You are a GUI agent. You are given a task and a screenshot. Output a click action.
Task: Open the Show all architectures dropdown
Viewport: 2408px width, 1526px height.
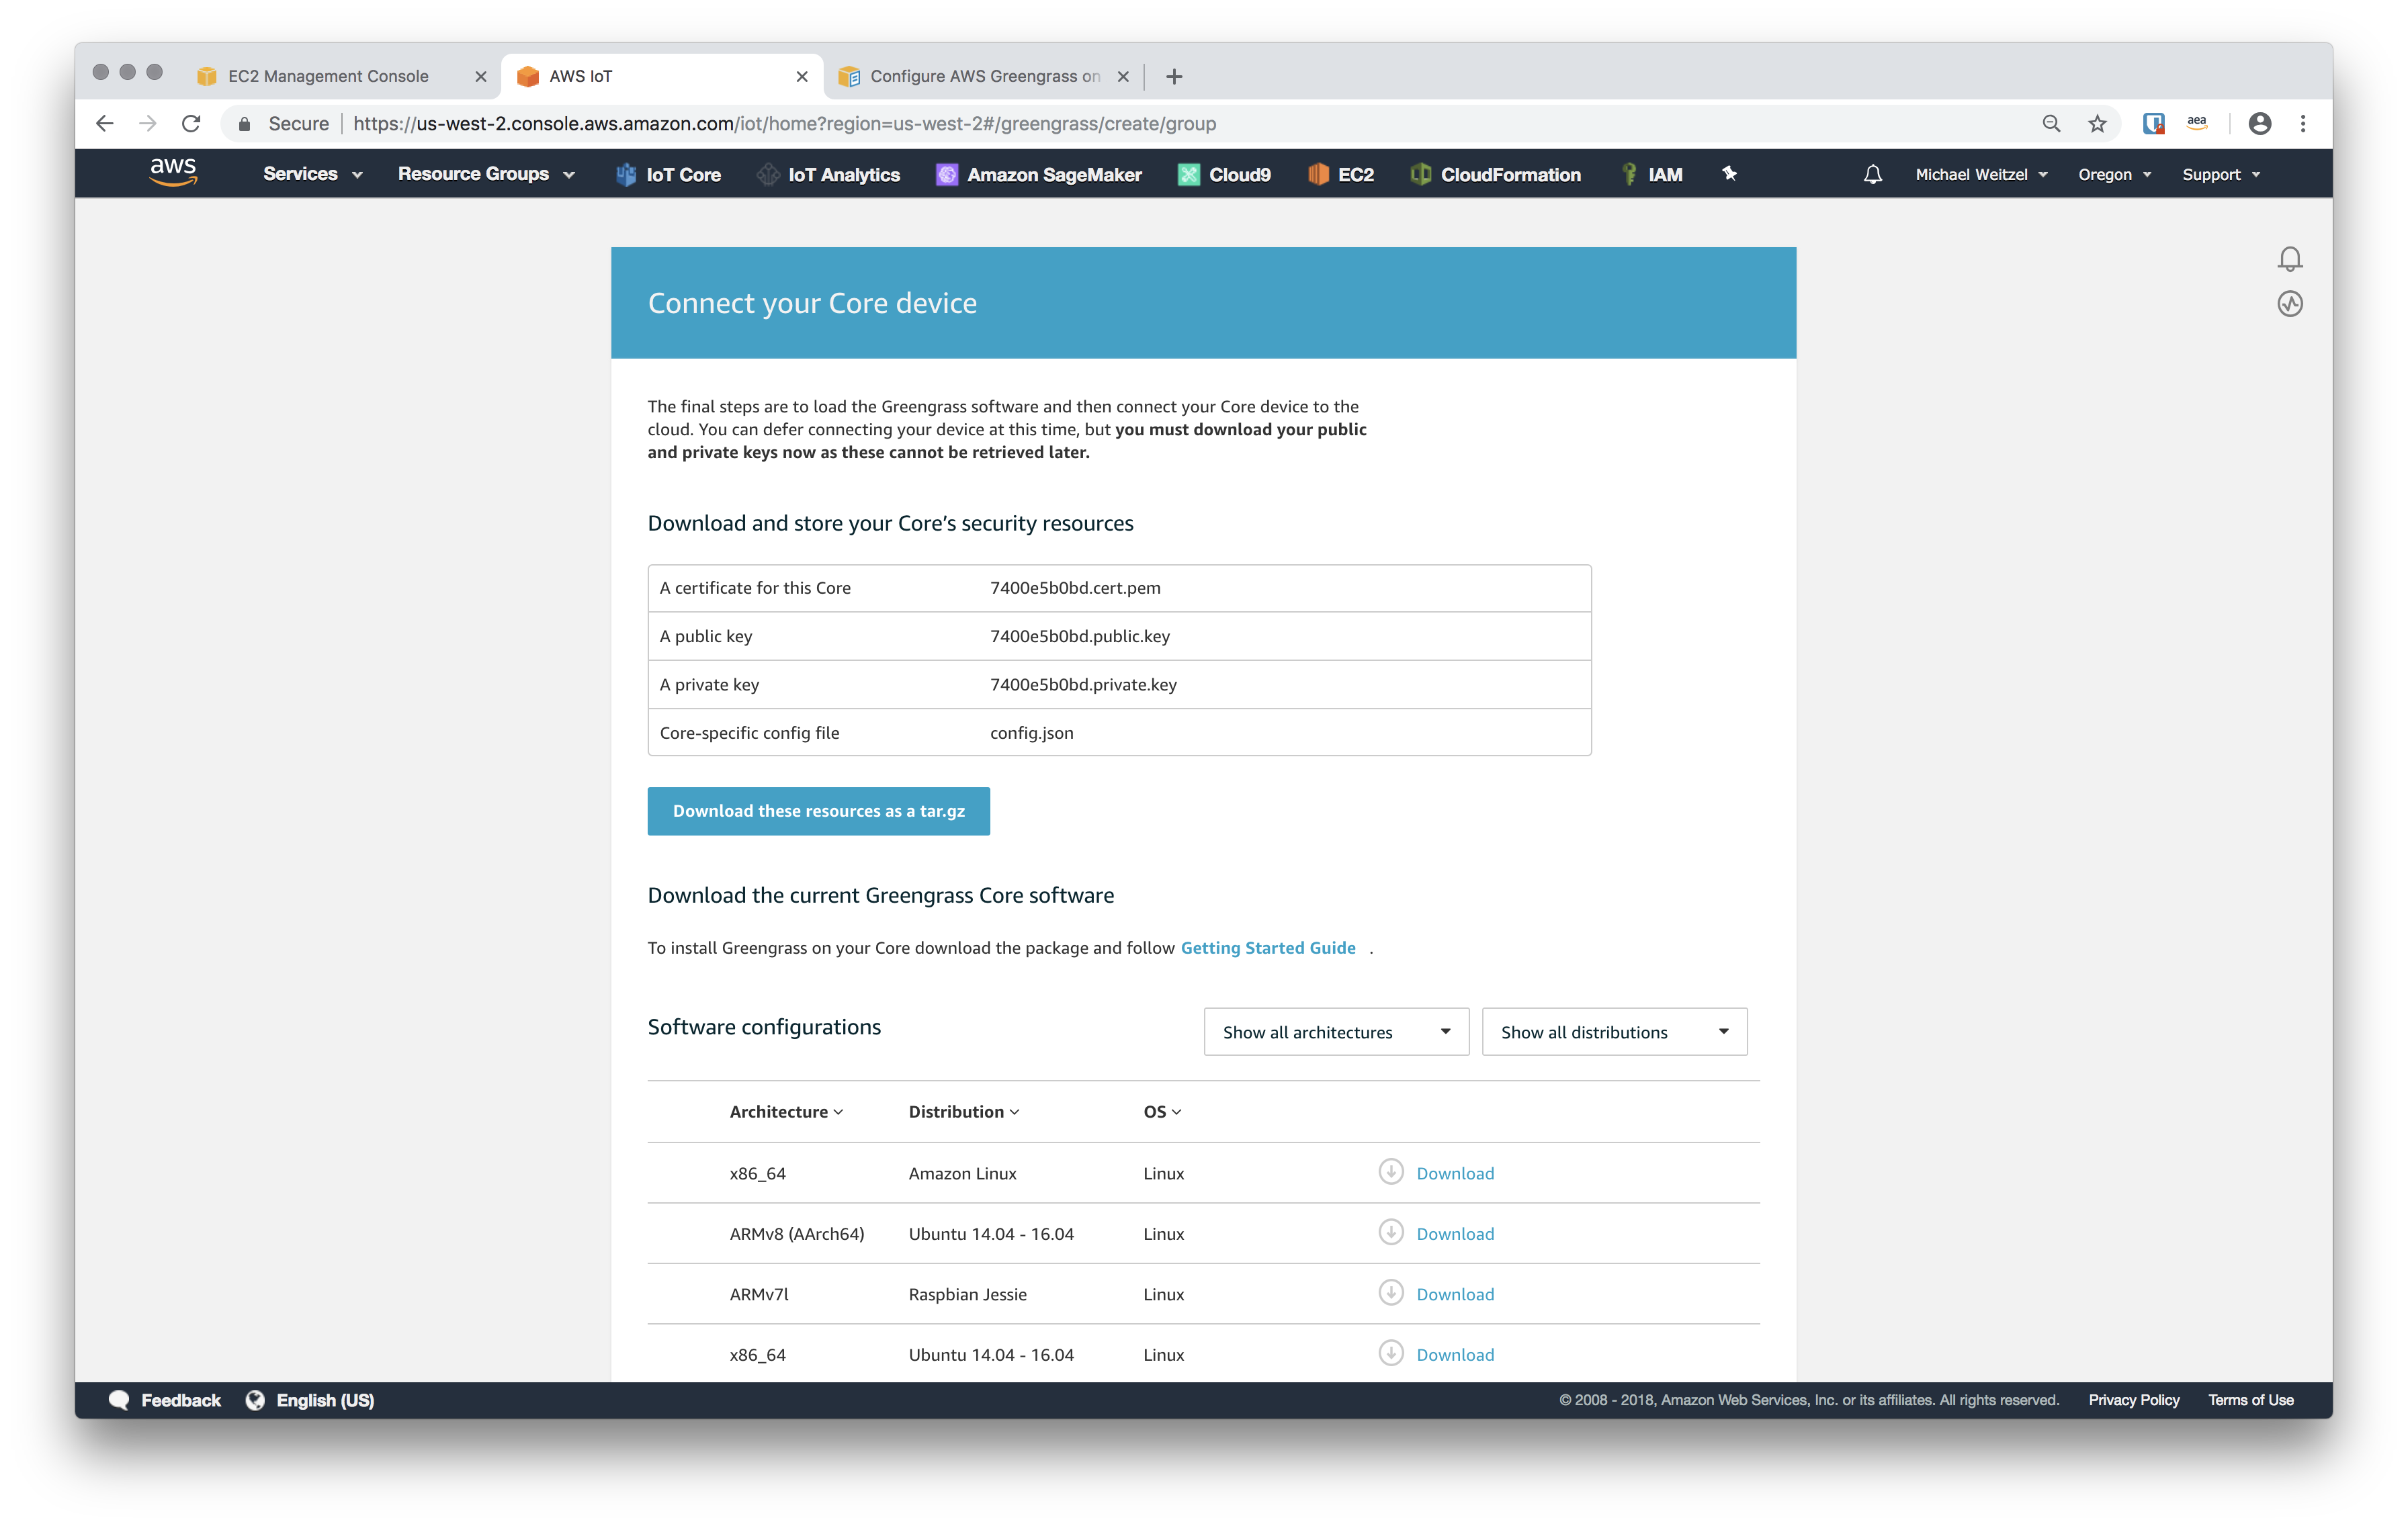(x=1336, y=1031)
